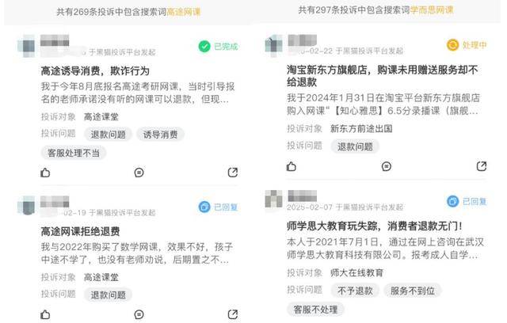Open comments on 淘宝新东方旗舰店 complaint
Image resolution: width=507 pixels, height=323 pixels.
(x=387, y=166)
